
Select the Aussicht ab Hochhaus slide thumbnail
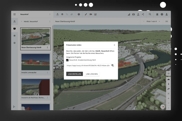pos(35,87)
